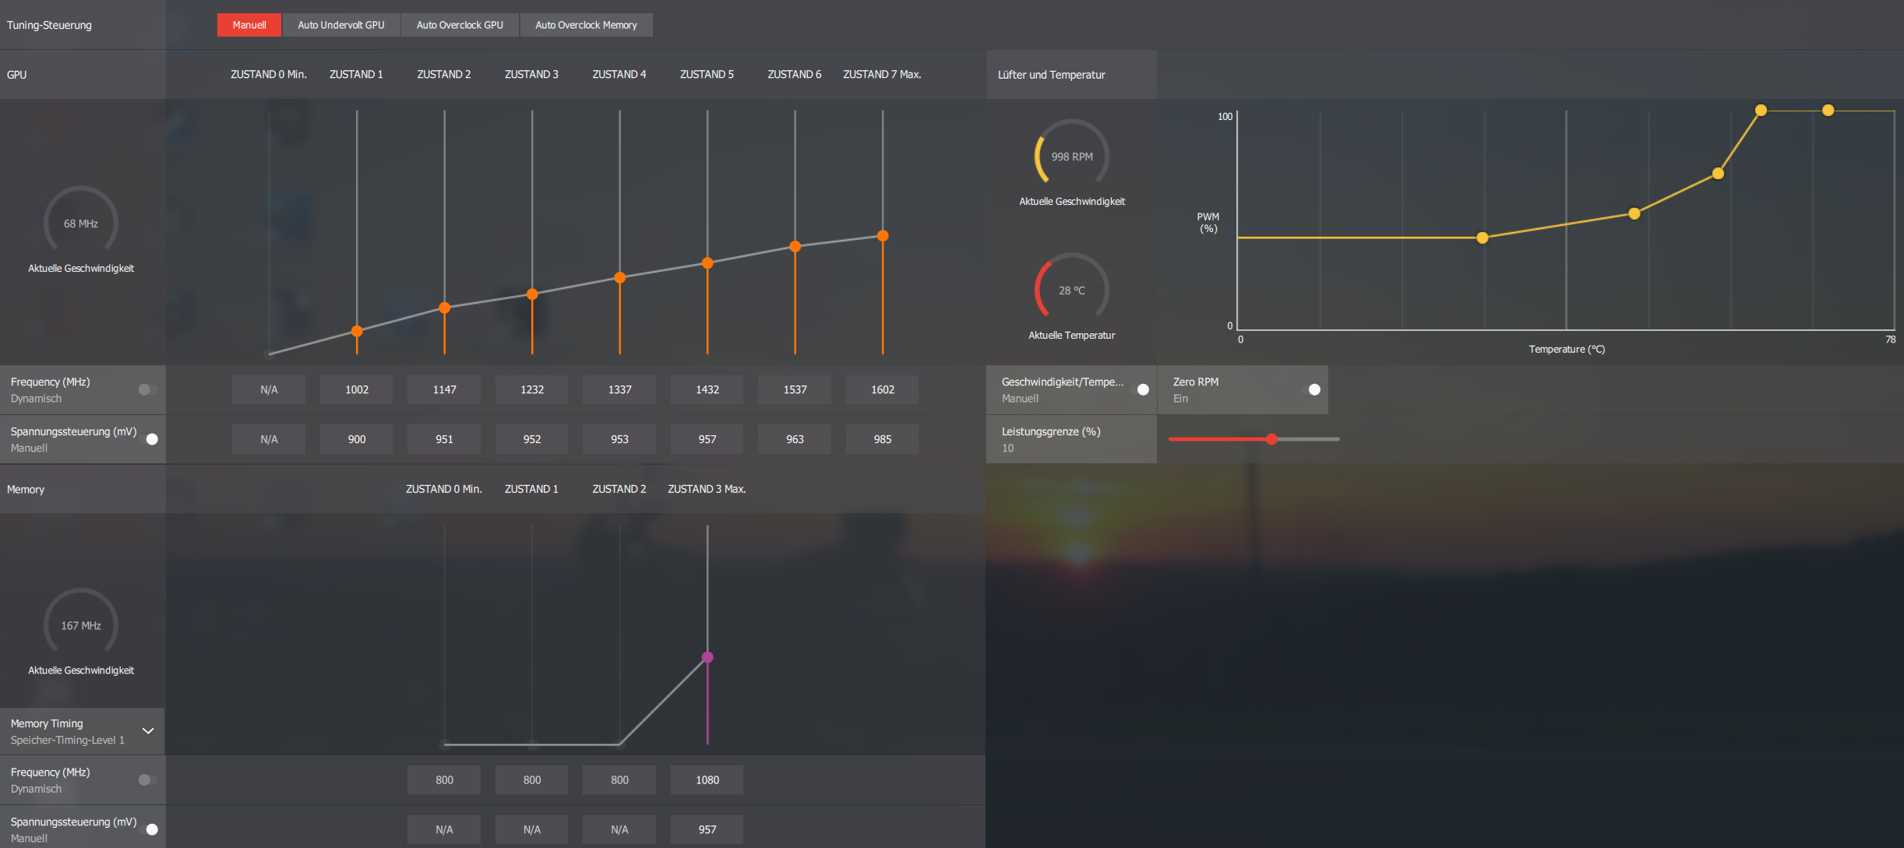
Task: Click the 68 MHz GPU speed gauge
Action: (80, 223)
